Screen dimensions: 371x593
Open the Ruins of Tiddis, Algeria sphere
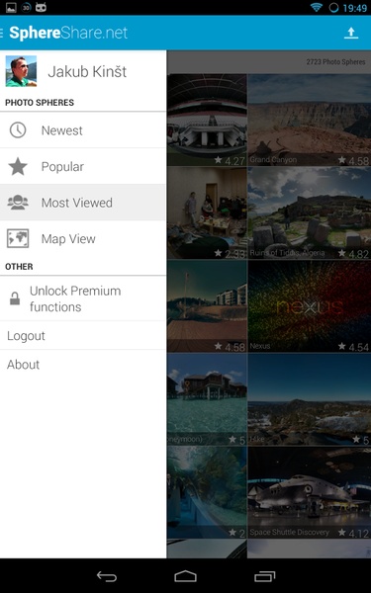(x=310, y=212)
